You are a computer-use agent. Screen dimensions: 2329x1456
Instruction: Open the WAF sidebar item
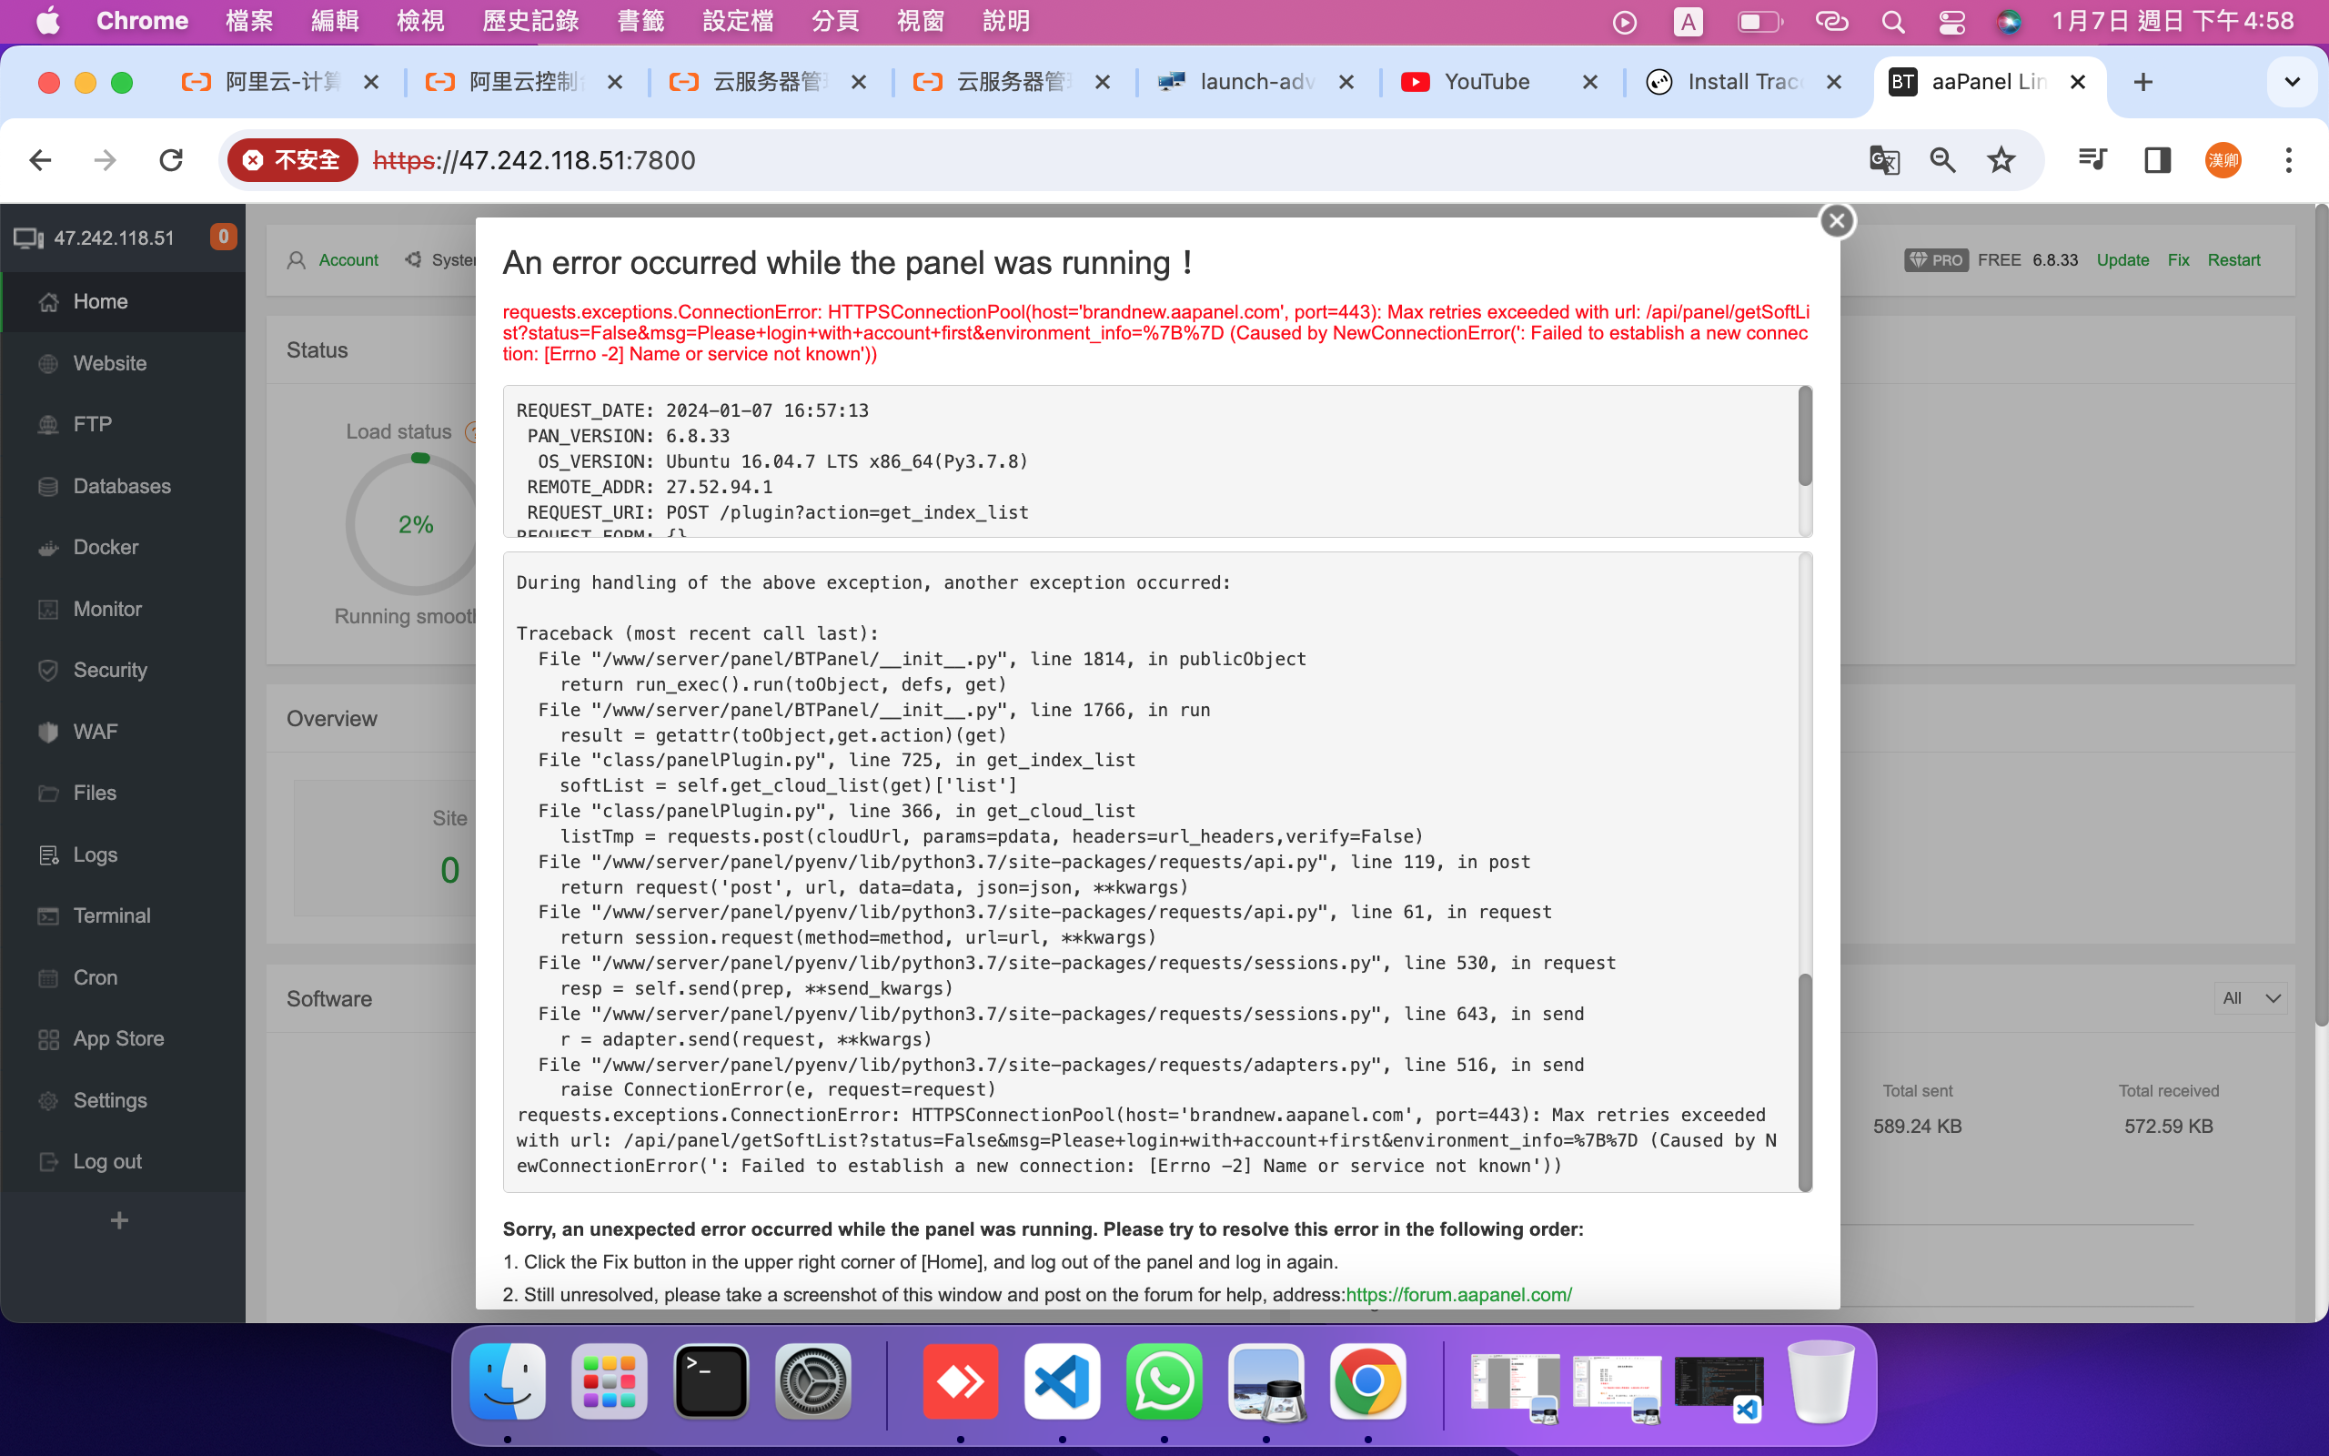tap(95, 732)
